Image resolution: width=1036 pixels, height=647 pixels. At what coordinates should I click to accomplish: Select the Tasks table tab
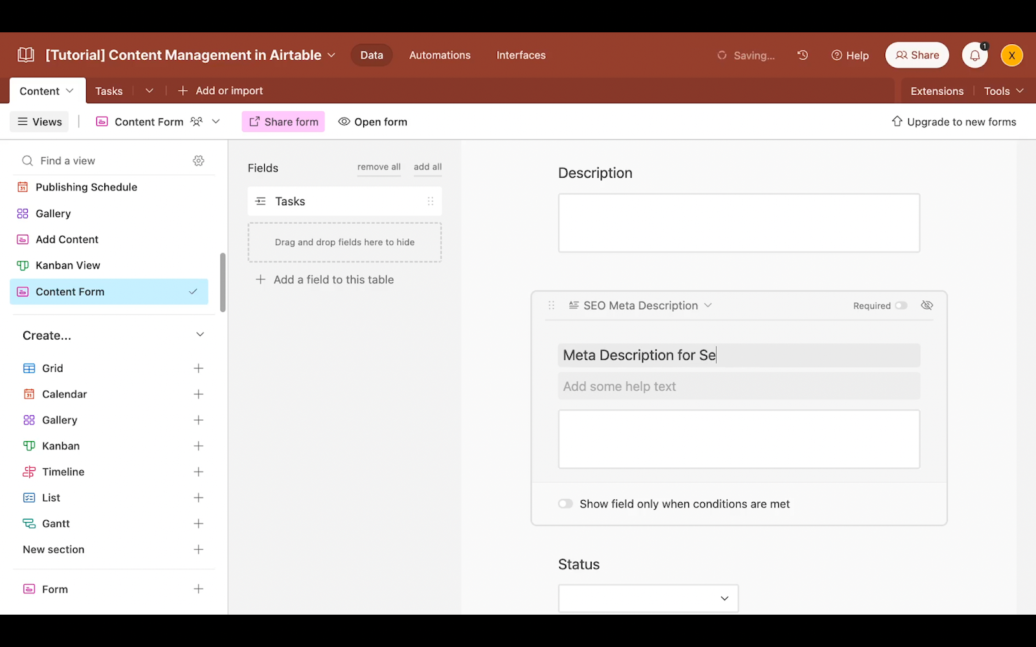109,91
